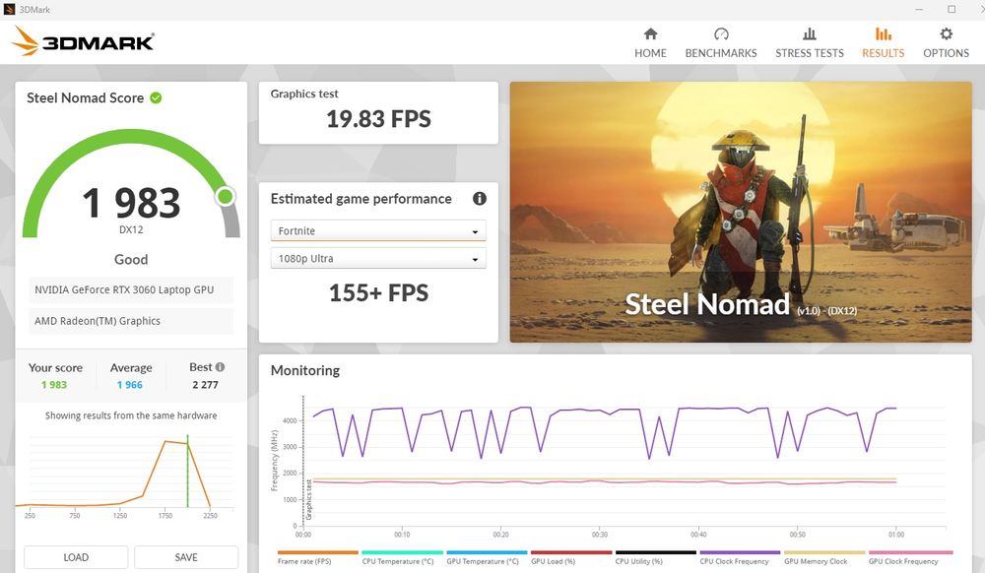
Task: Click the info icon next to Best
Action: [220, 367]
